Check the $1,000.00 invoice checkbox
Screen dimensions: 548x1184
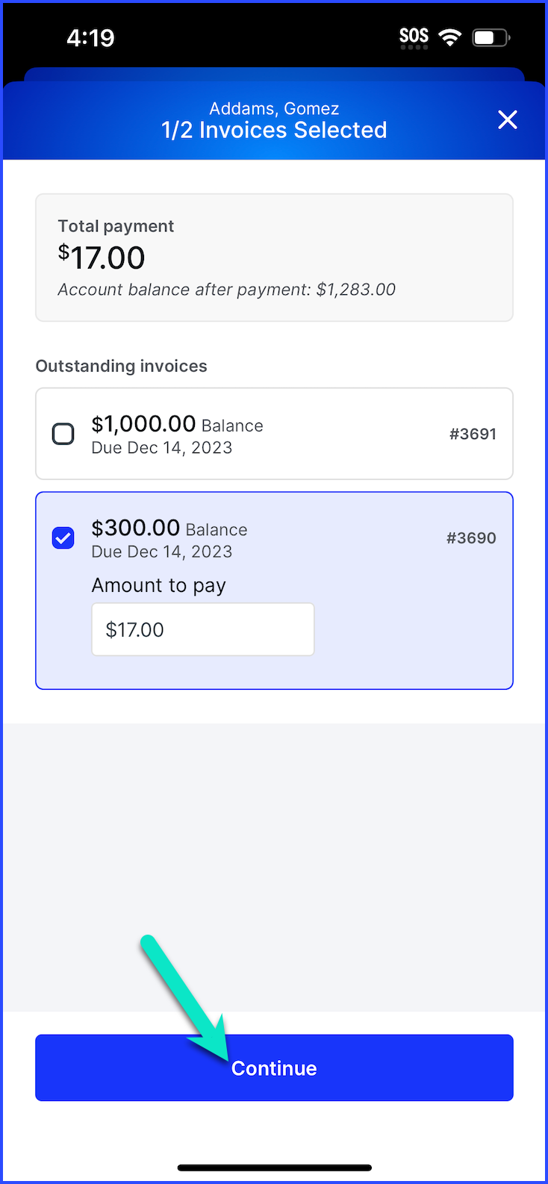[x=63, y=434]
